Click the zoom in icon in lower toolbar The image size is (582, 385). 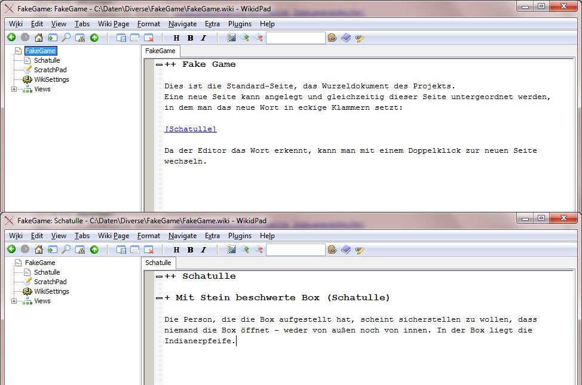click(x=246, y=250)
